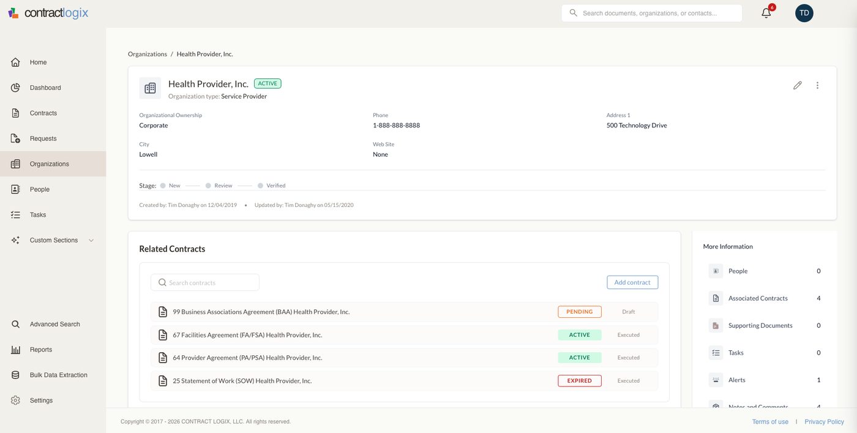Screen dimensions: 857x433
Task: Click the Executed label on 25 Statement of Work row
Action: [x=629, y=381]
